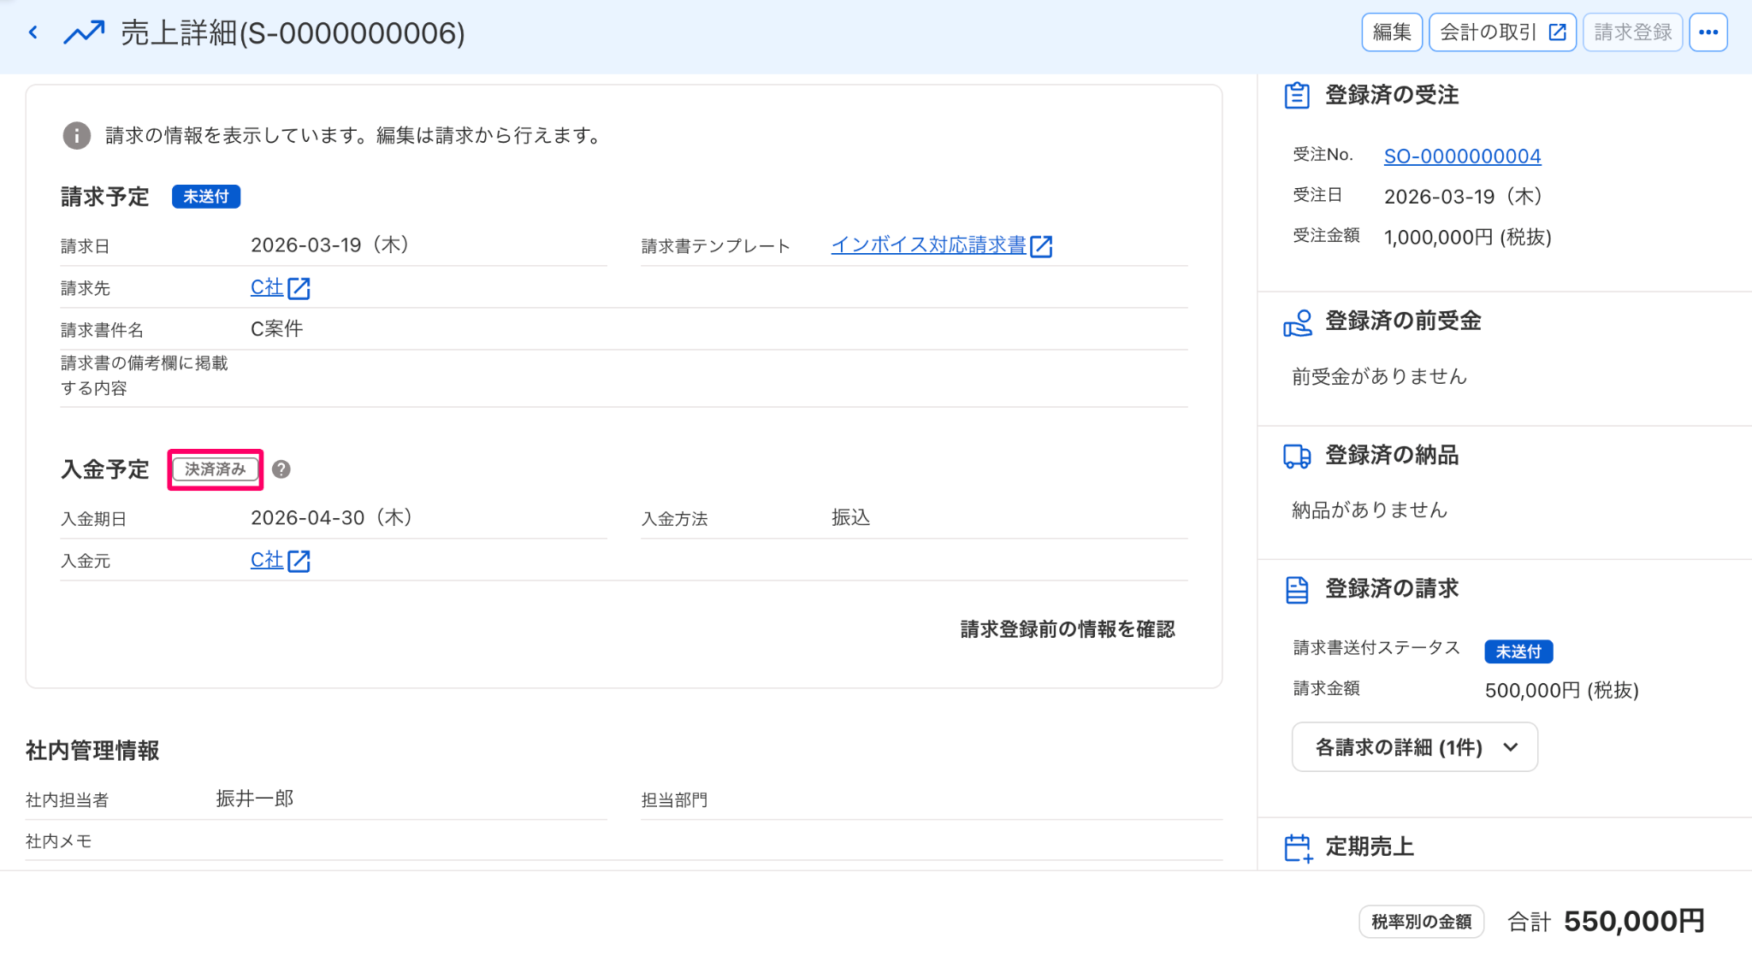Viewport: 1752px width, 961px height.
Task: Open C社 link in 請求先 row
Action: click(266, 287)
